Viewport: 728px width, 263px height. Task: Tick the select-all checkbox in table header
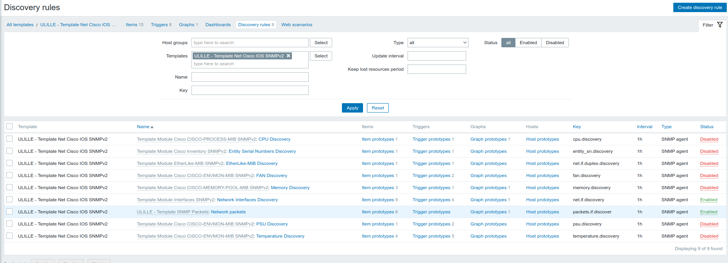pyautogui.click(x=10, y=126)
